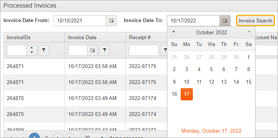The height and width of the screenshot is (138, 278).
Task: Go to the previous month in the calendar
Action: click(173, 32)
